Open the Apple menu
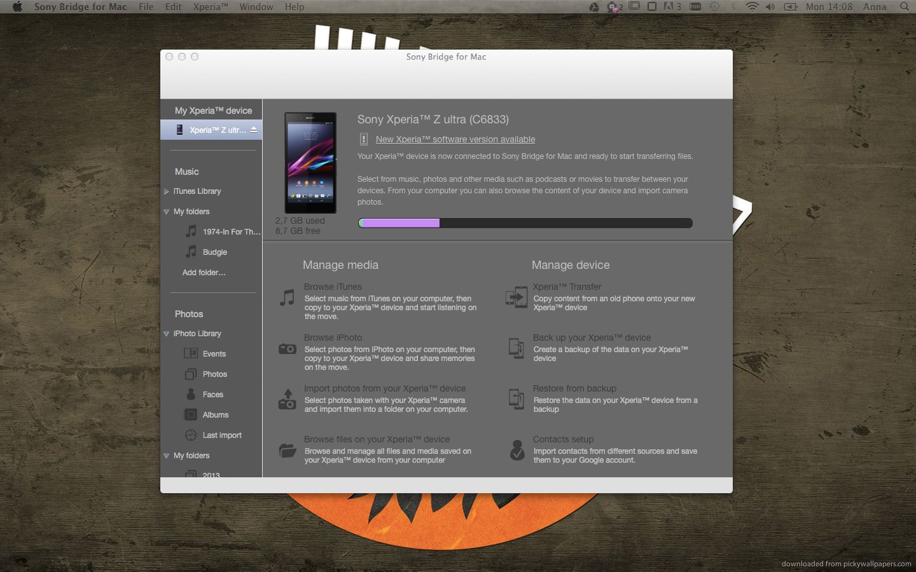The image size is (916, 572). point(17,7)
